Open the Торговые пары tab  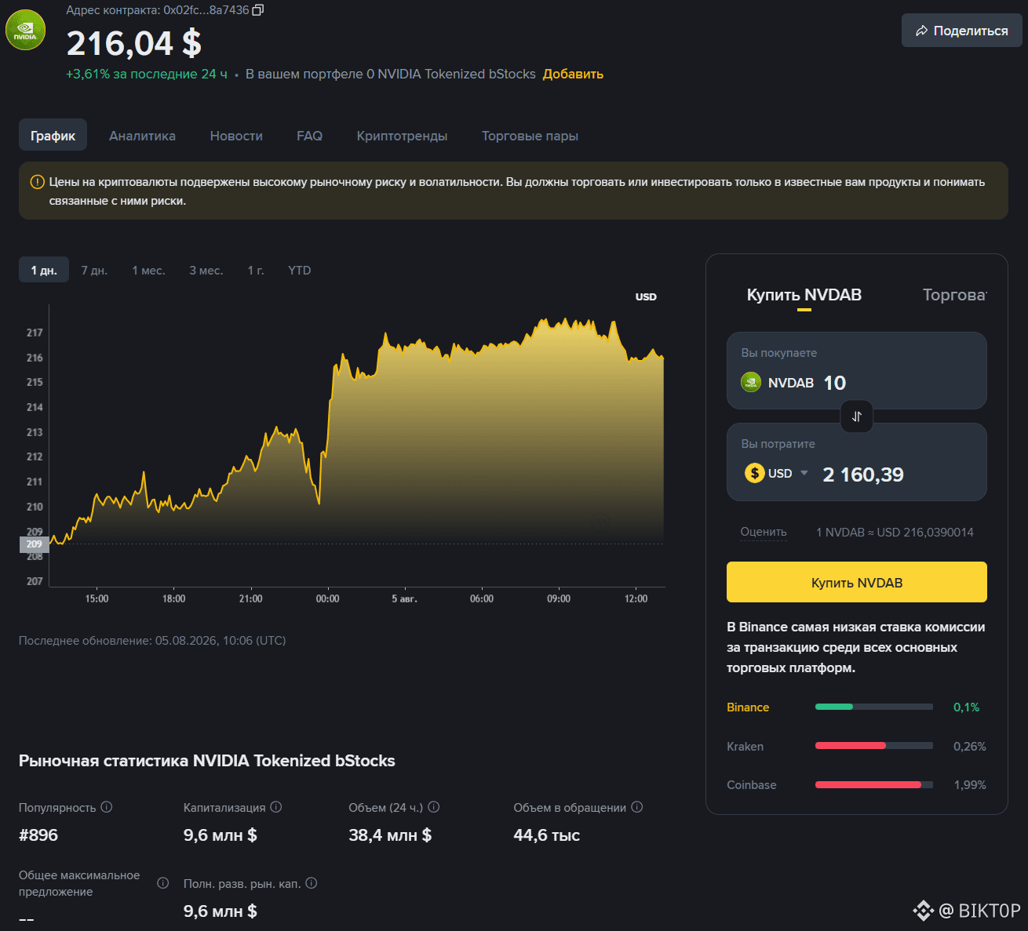(x=530, y=136)
